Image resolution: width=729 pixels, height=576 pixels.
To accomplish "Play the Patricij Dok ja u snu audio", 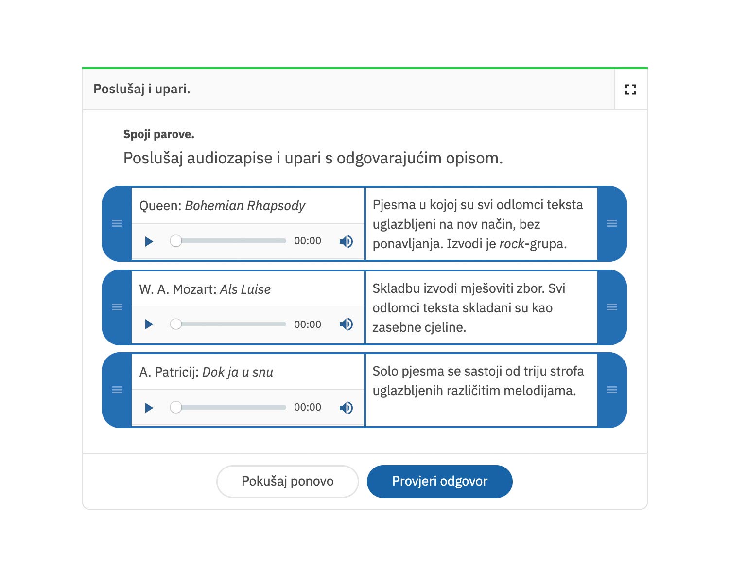I will pyautogui.click(x=149, y=408).
